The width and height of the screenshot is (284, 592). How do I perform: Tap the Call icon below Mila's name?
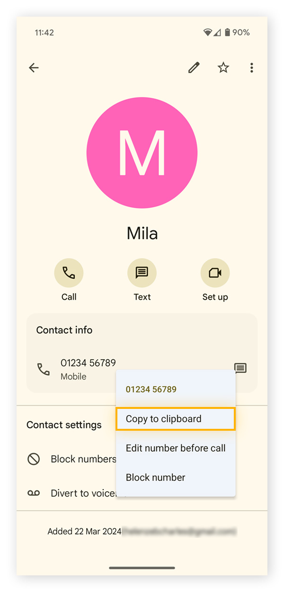click(69, 273)
